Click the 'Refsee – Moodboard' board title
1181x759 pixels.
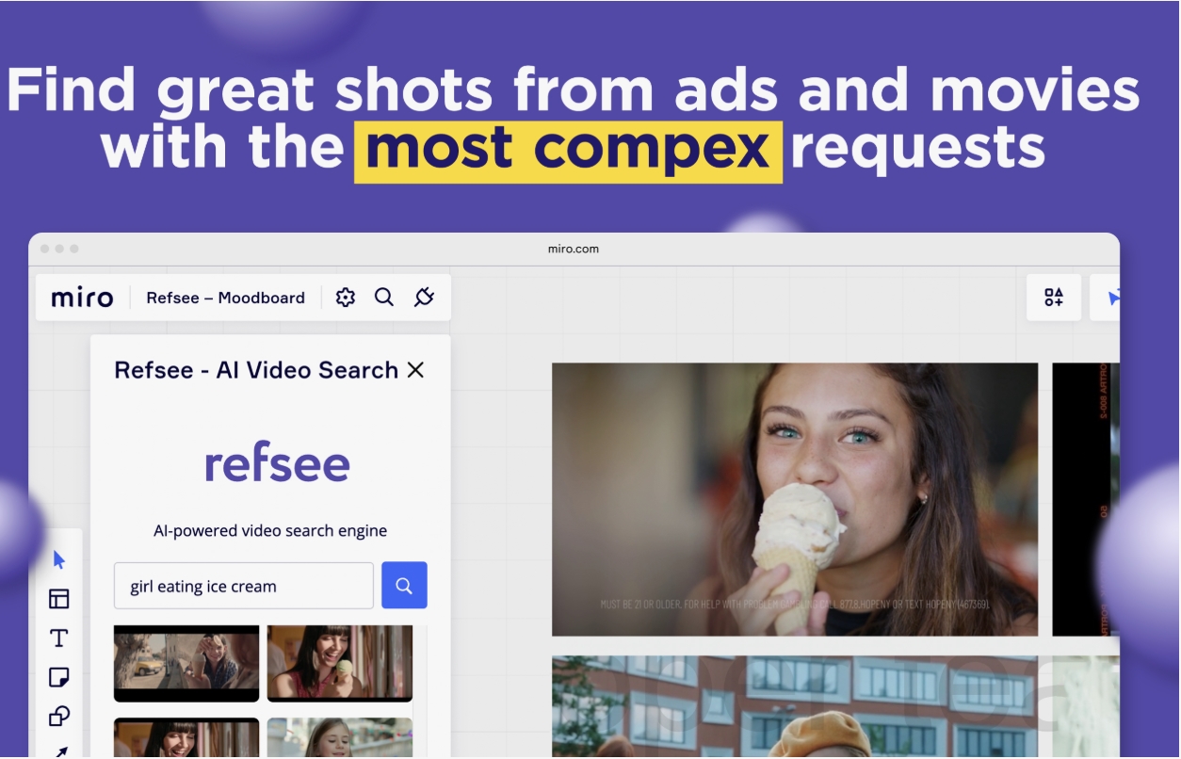[225, 298]
